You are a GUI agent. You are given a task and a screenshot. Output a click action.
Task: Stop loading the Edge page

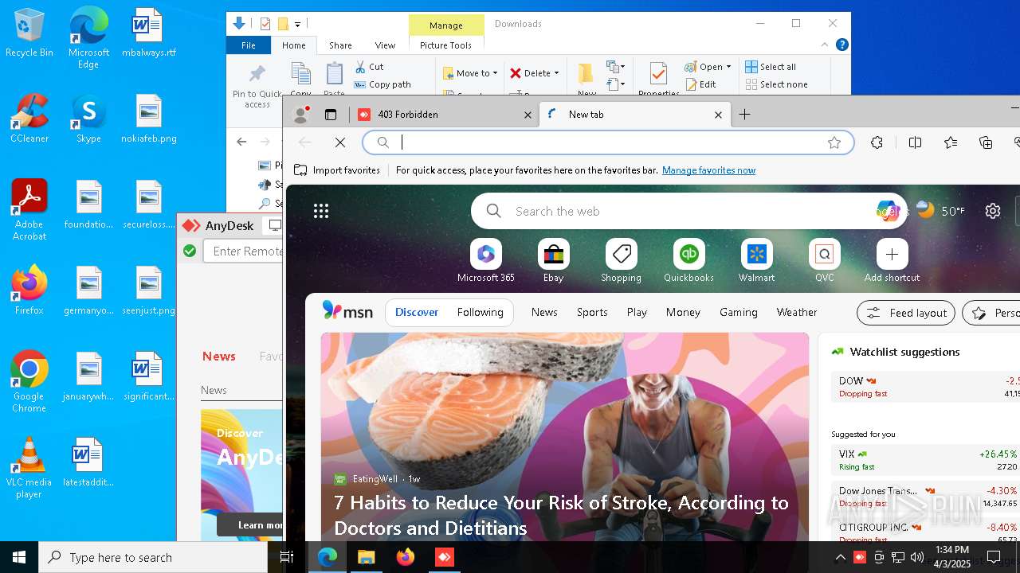[339, 142]
